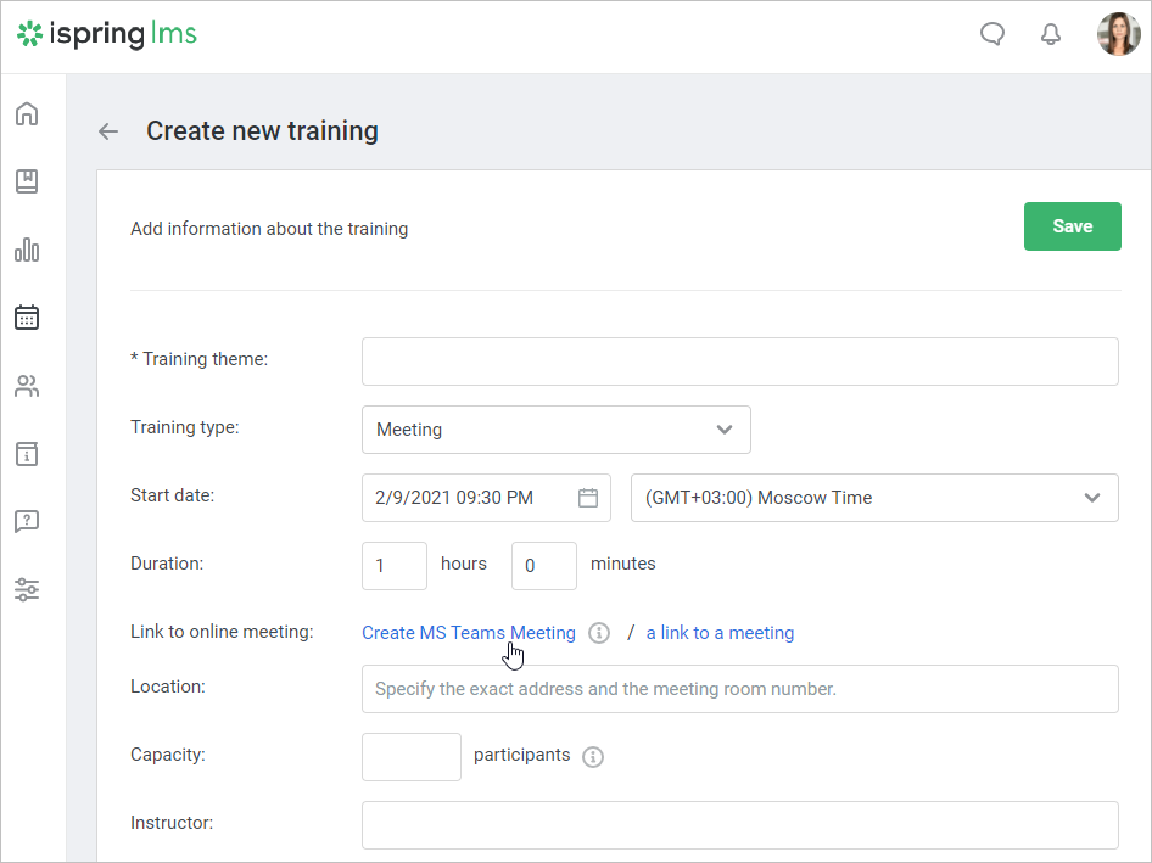
Task: Click the info icon next to participants
Action: click(x=593, y=756)
